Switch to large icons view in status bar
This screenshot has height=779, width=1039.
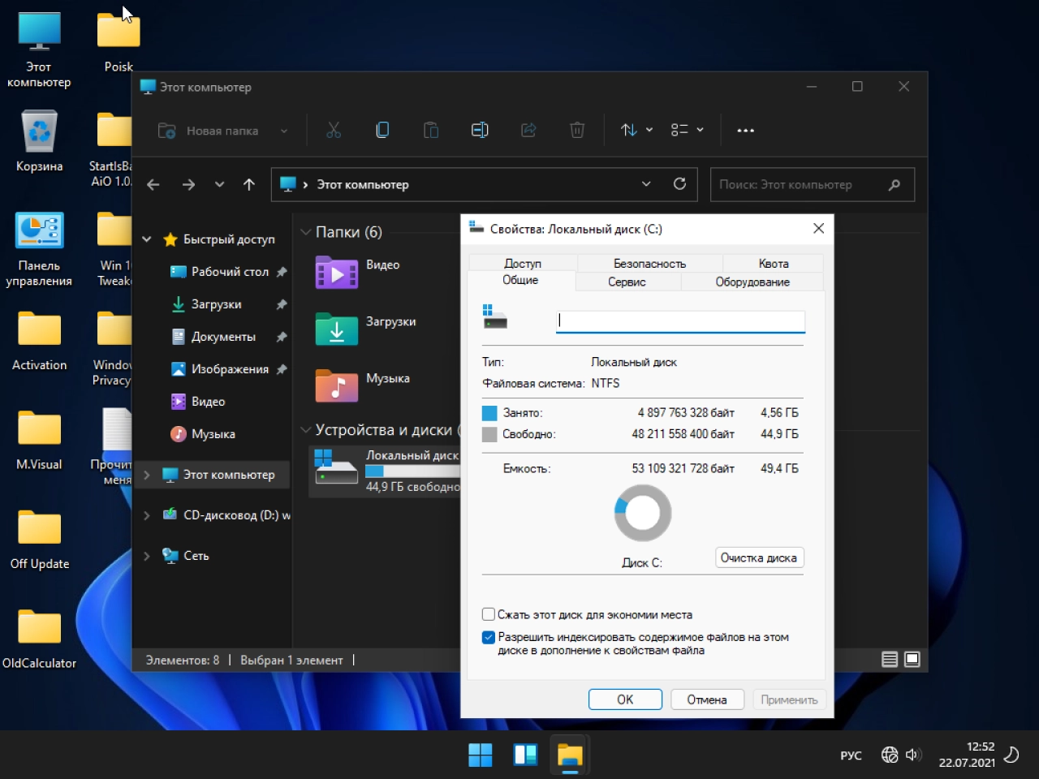pos(912,660)
